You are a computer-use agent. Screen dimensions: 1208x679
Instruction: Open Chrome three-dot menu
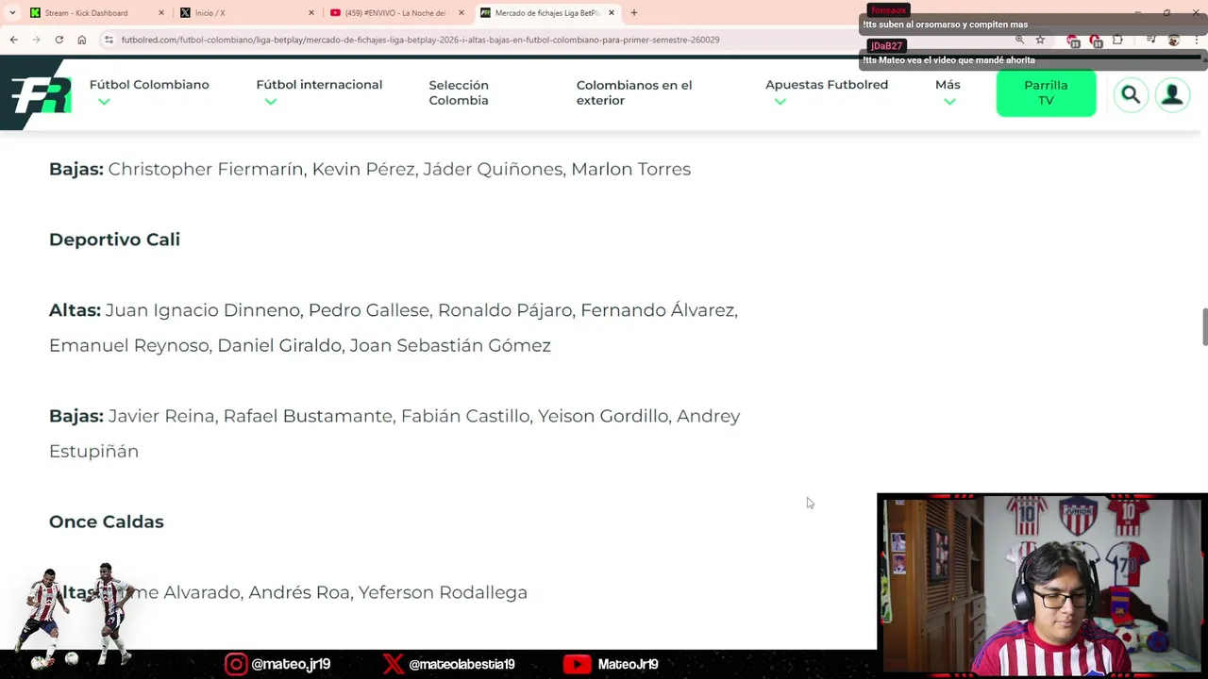click(1197, 40)
